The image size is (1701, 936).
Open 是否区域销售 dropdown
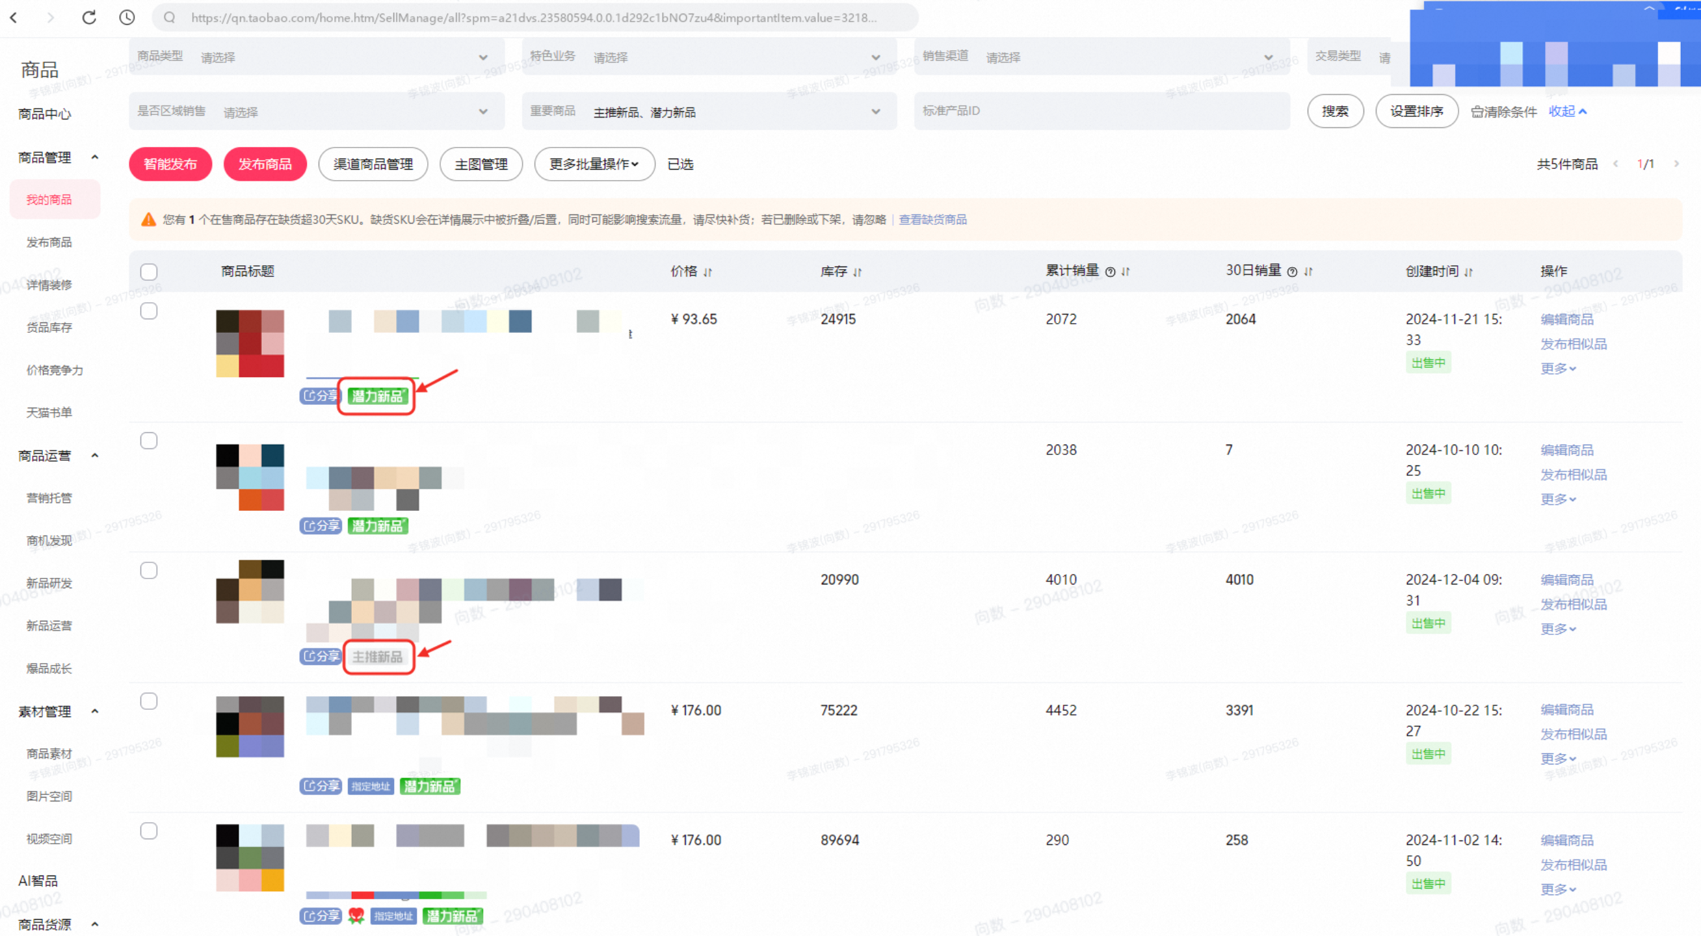coord(317,112)
